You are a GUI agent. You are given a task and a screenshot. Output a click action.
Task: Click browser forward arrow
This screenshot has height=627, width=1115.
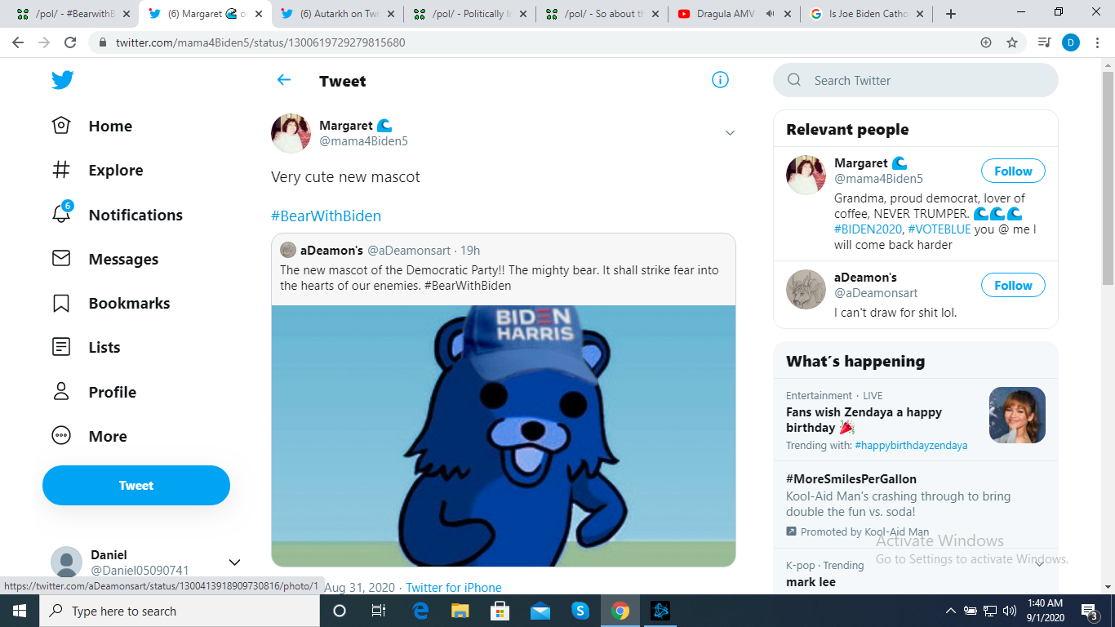(44, 42)
